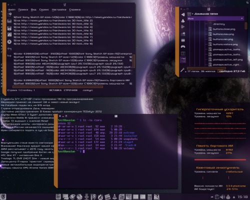
Task: Open the Справка menu in text editor
Action: (75, 9)
